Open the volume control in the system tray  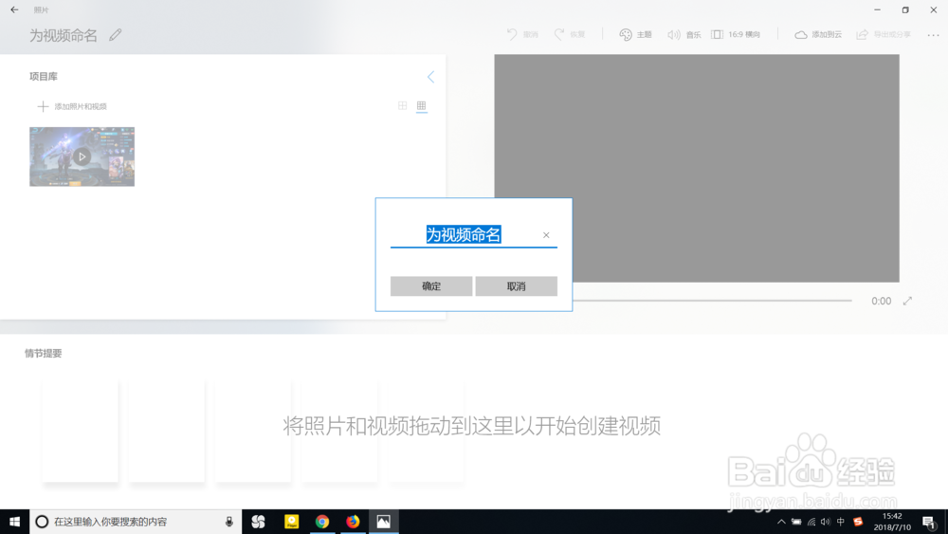pos(826,522)
